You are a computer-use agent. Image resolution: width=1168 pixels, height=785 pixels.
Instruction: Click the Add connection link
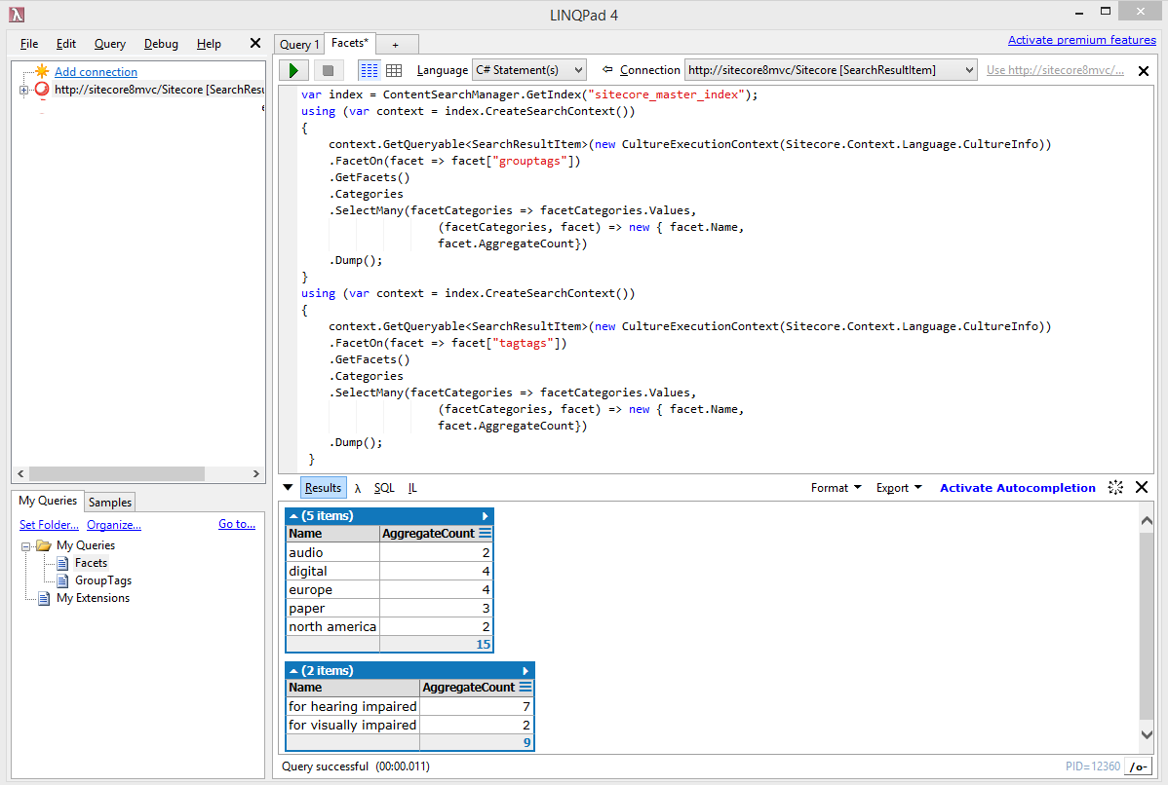pos(96,72)
